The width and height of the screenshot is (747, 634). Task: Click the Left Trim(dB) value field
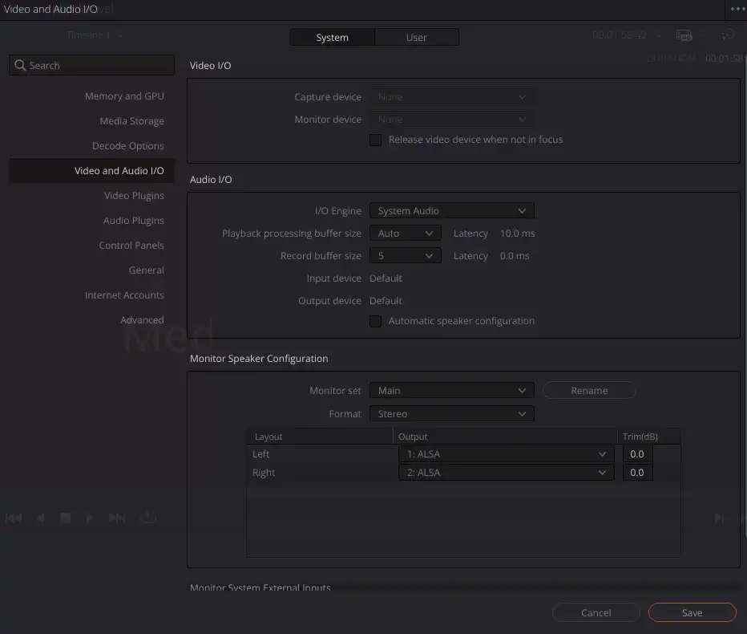point(637,454)
